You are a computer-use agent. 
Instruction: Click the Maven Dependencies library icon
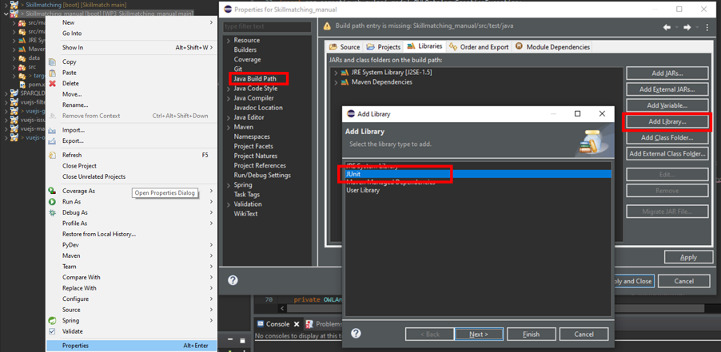coord(345,82)
